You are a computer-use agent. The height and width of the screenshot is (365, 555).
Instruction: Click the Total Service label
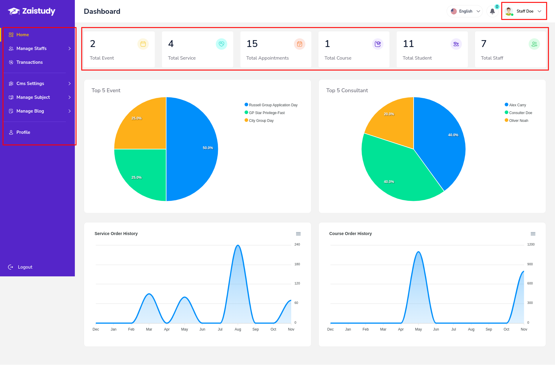[182, 58]
